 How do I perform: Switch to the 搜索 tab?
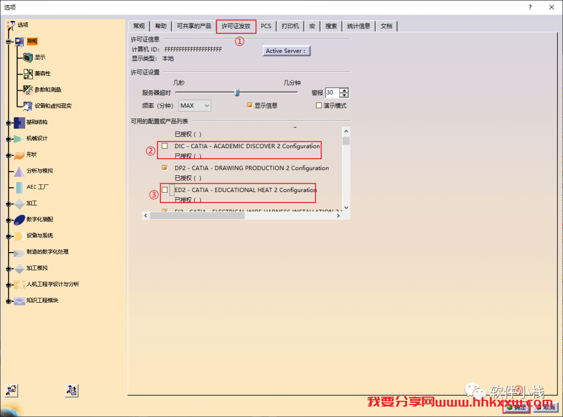[x=331, y=26]
